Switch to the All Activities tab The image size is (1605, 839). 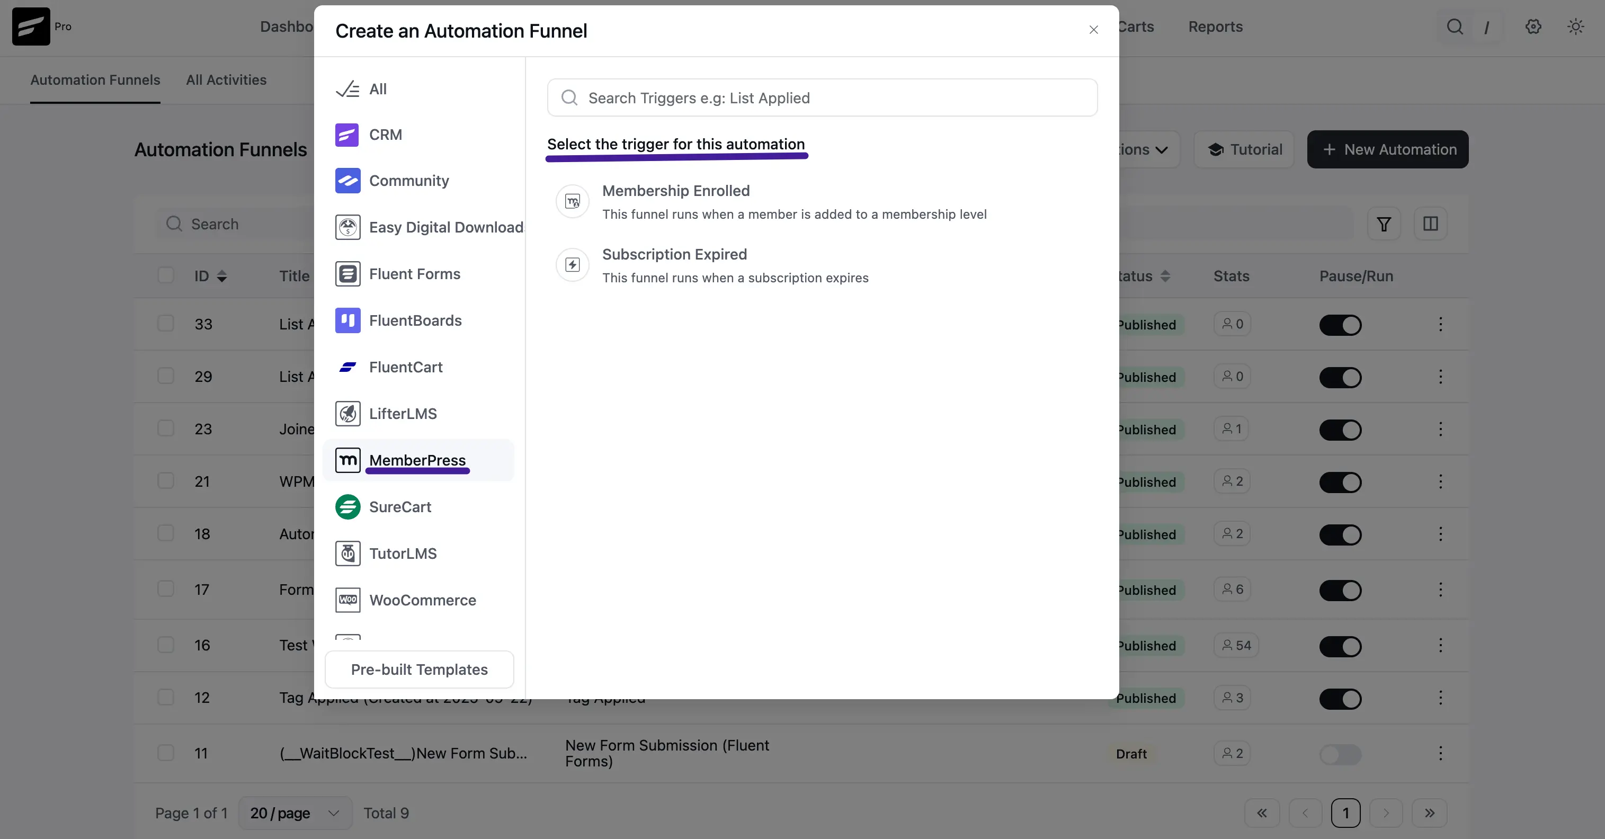(226, 80)
